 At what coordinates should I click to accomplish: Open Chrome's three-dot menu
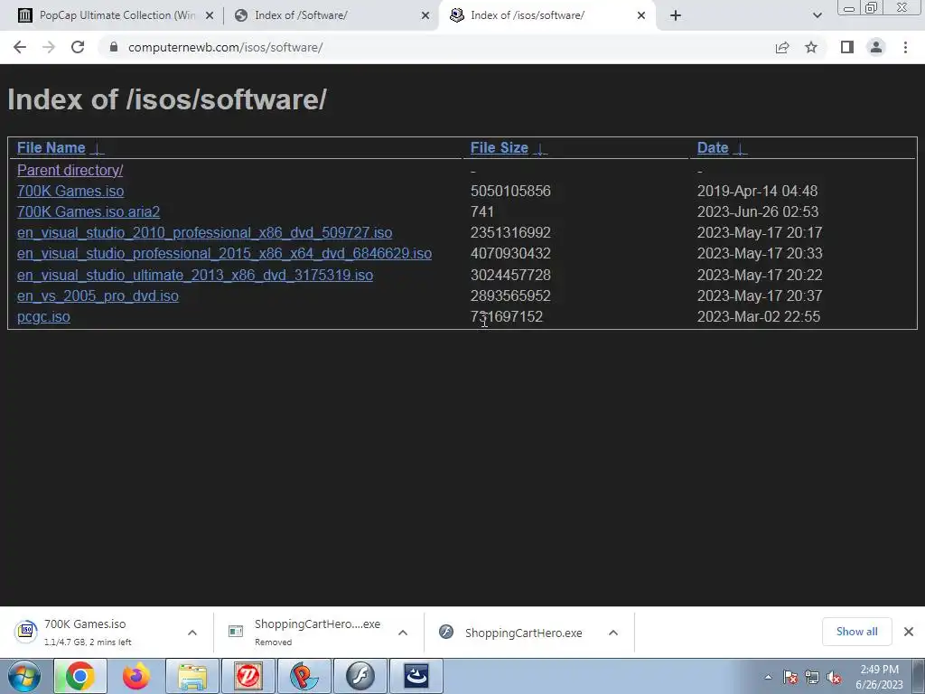pyautogui.click(x=905, y=47)
